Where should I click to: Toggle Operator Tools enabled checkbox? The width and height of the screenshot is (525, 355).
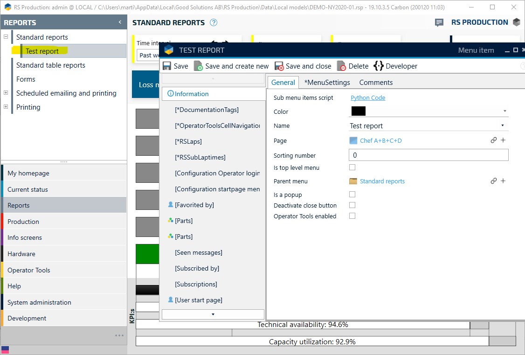[x=352, y=216]
